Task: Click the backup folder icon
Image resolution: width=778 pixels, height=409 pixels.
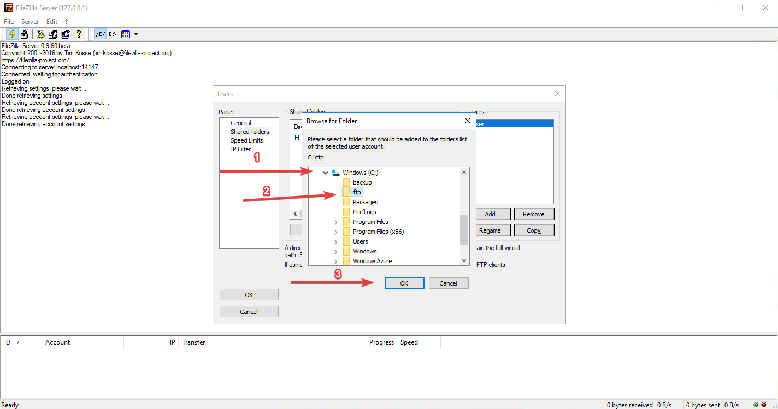Action: (346, 182)
